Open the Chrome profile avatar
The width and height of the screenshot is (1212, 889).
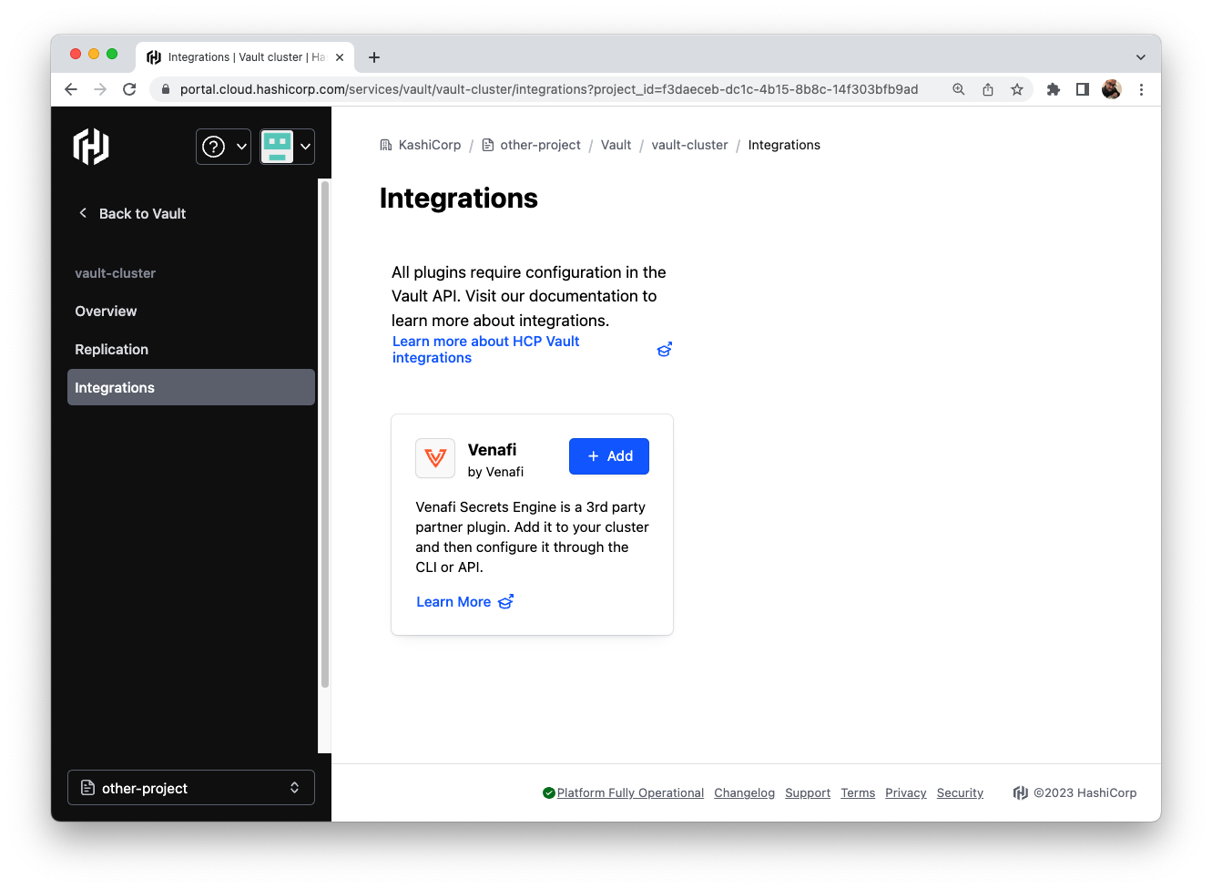click(x=1111, y=89)
